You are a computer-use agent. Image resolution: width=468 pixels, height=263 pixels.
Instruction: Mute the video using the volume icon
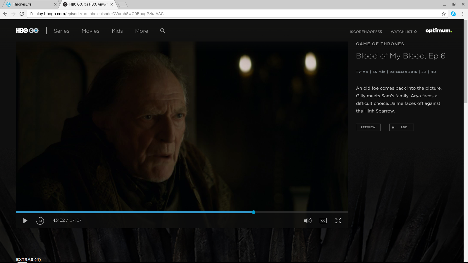307,221
